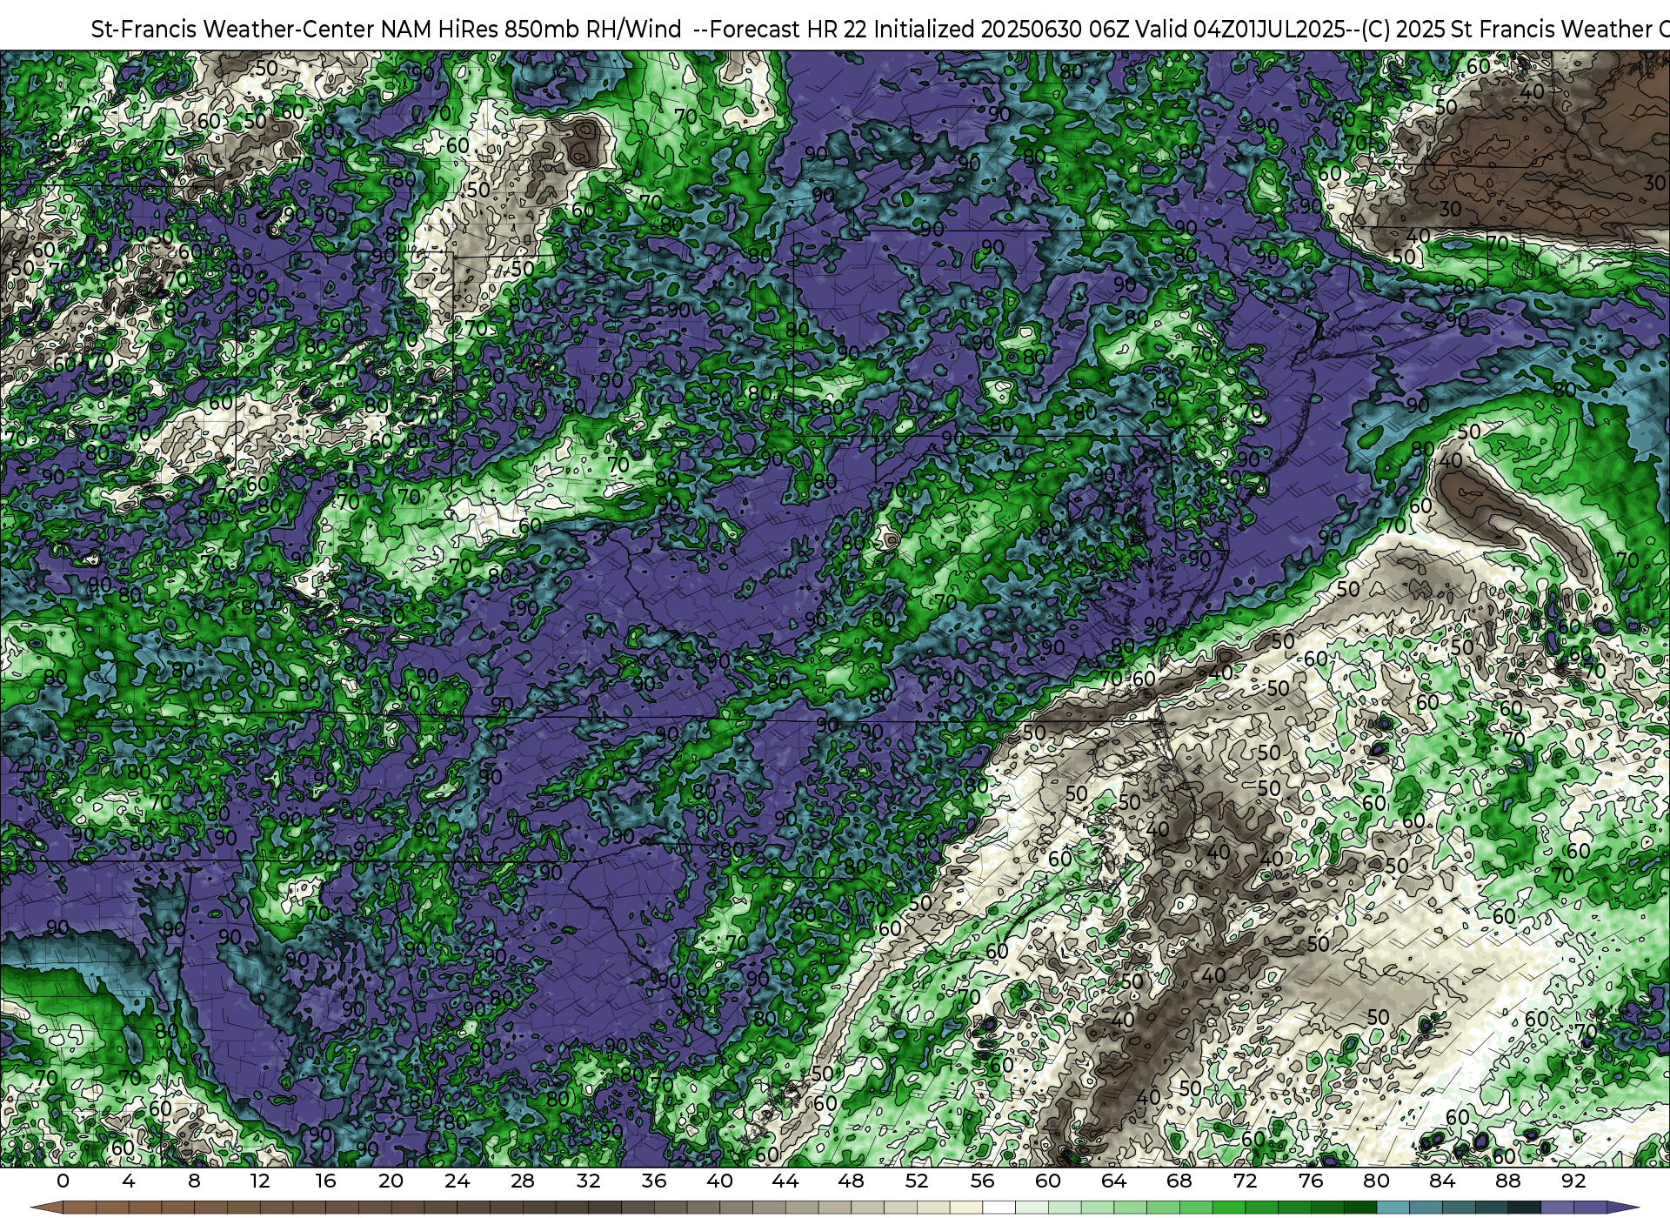Click the color bar tick label 48
This screenshot has width=1670, height=1218.
852,1181
